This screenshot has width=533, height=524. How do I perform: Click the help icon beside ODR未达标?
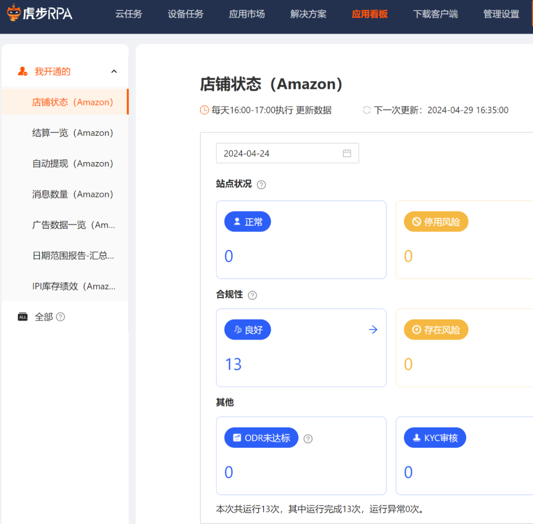pos(308,439)
